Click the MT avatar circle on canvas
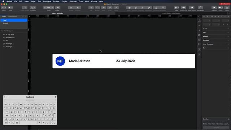 [60, 61]
